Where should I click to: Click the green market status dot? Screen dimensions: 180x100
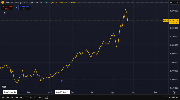[x=46, y=2]
